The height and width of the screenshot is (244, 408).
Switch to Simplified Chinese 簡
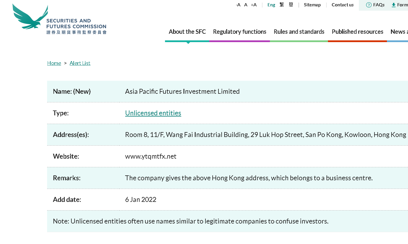(291, 5)
